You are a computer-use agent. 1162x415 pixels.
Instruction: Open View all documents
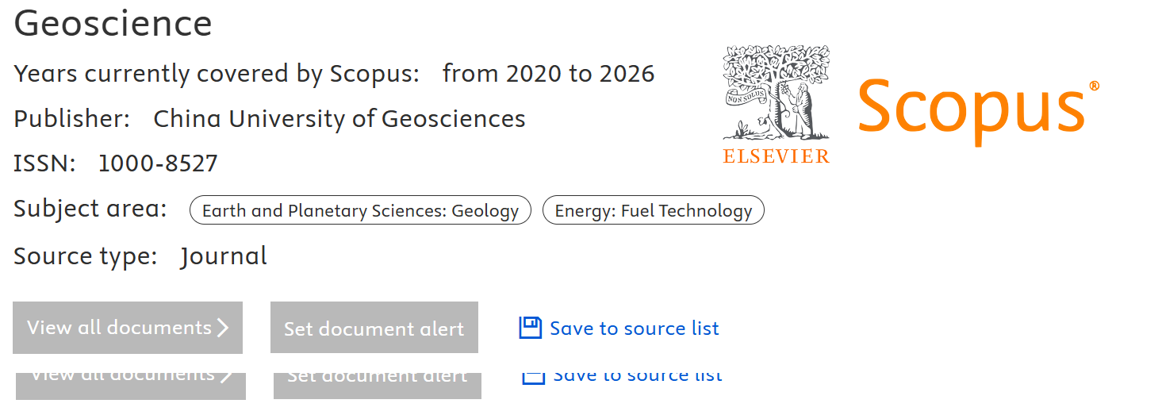coord(127,328)
